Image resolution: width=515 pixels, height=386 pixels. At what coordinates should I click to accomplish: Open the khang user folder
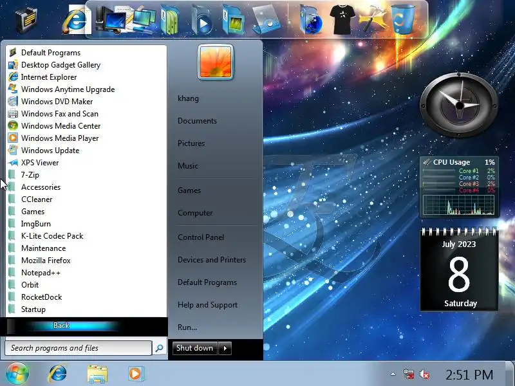188,98
